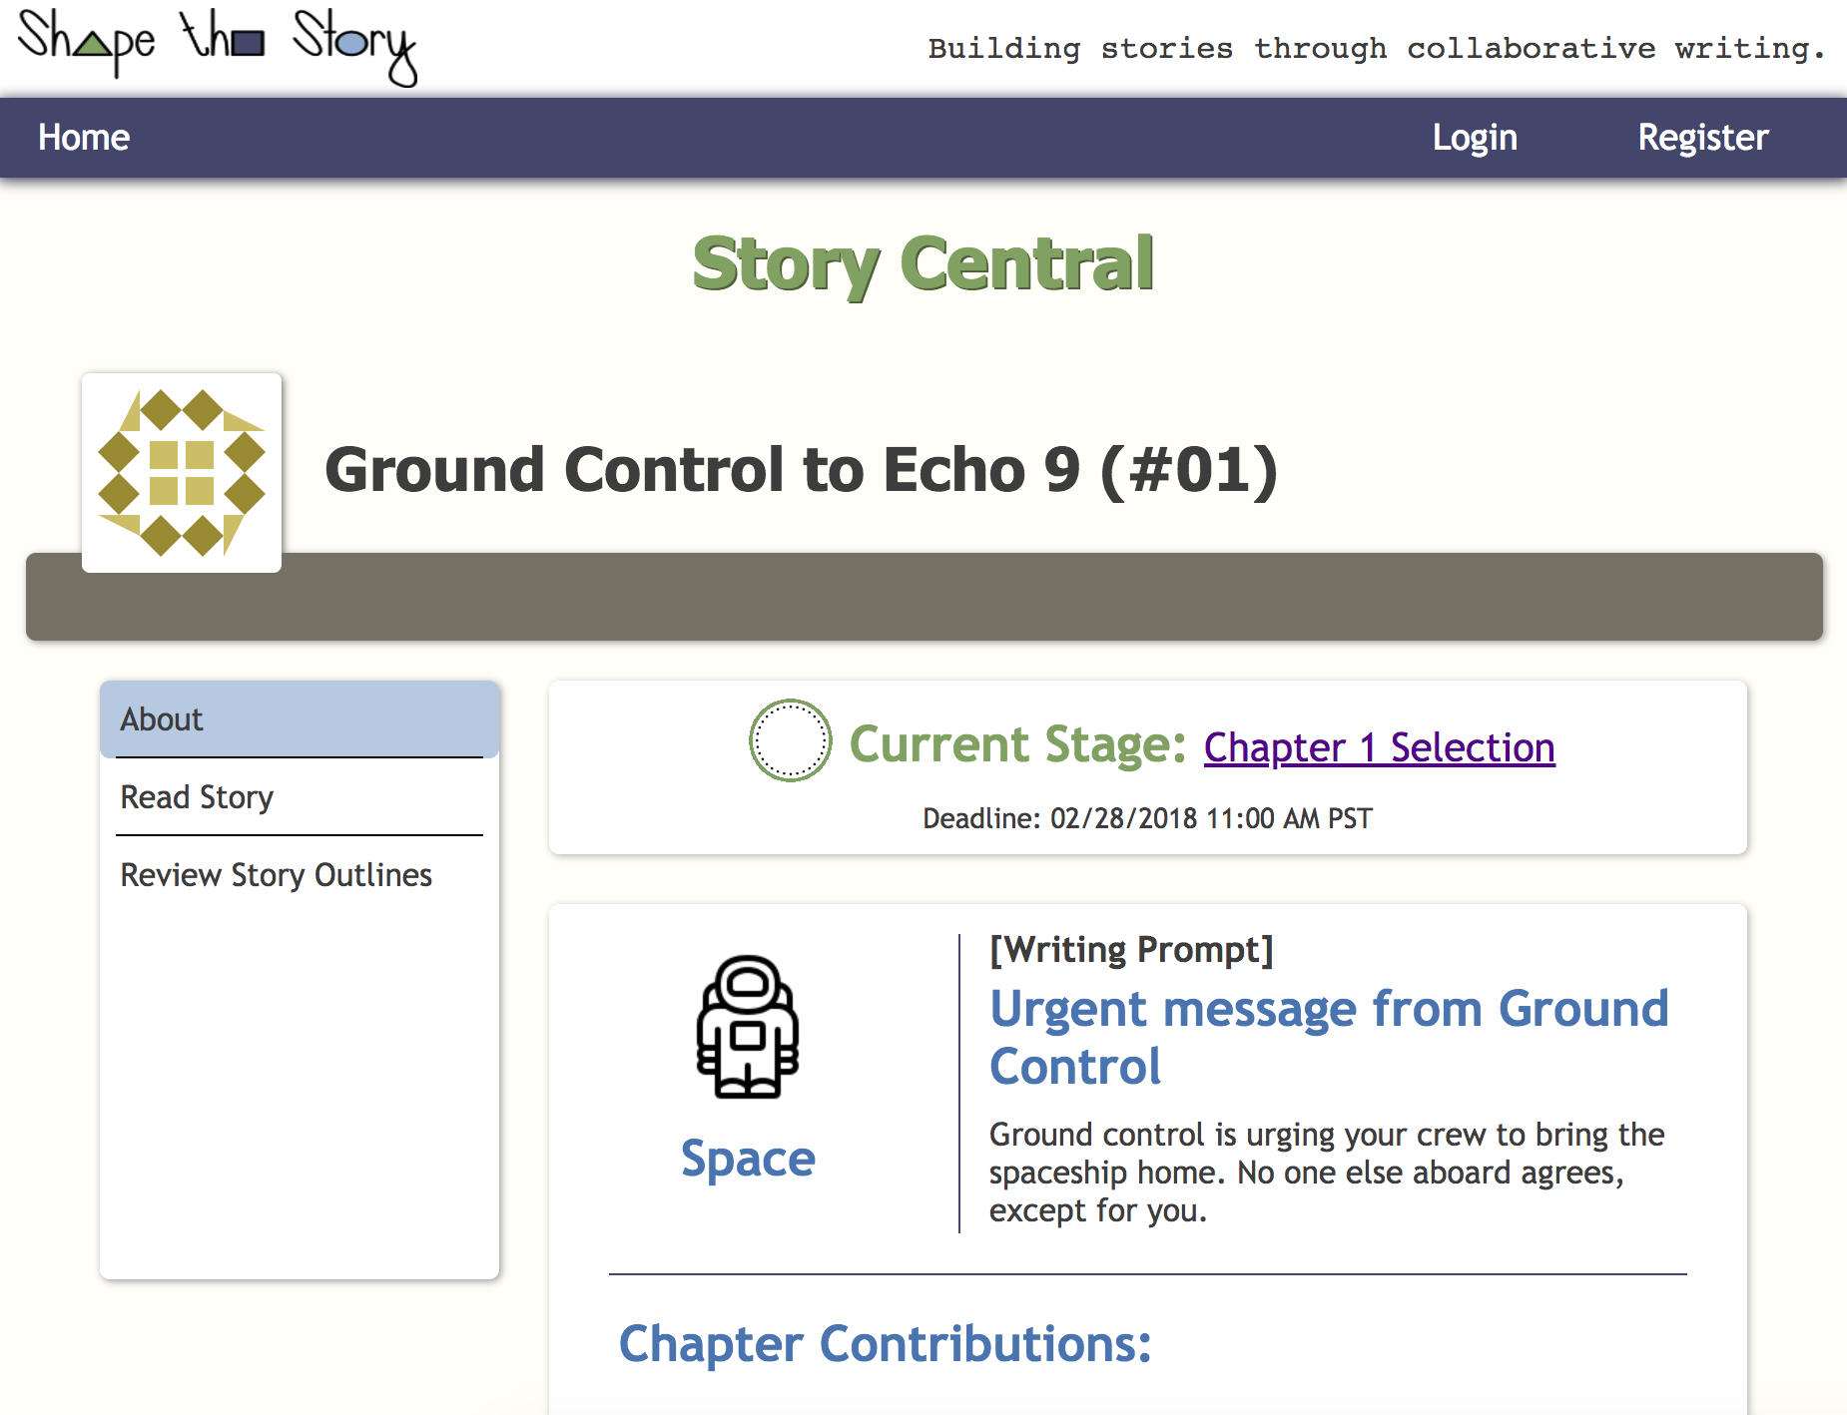Open the Read Story section
The image size is (1847, 1415).
300,797
